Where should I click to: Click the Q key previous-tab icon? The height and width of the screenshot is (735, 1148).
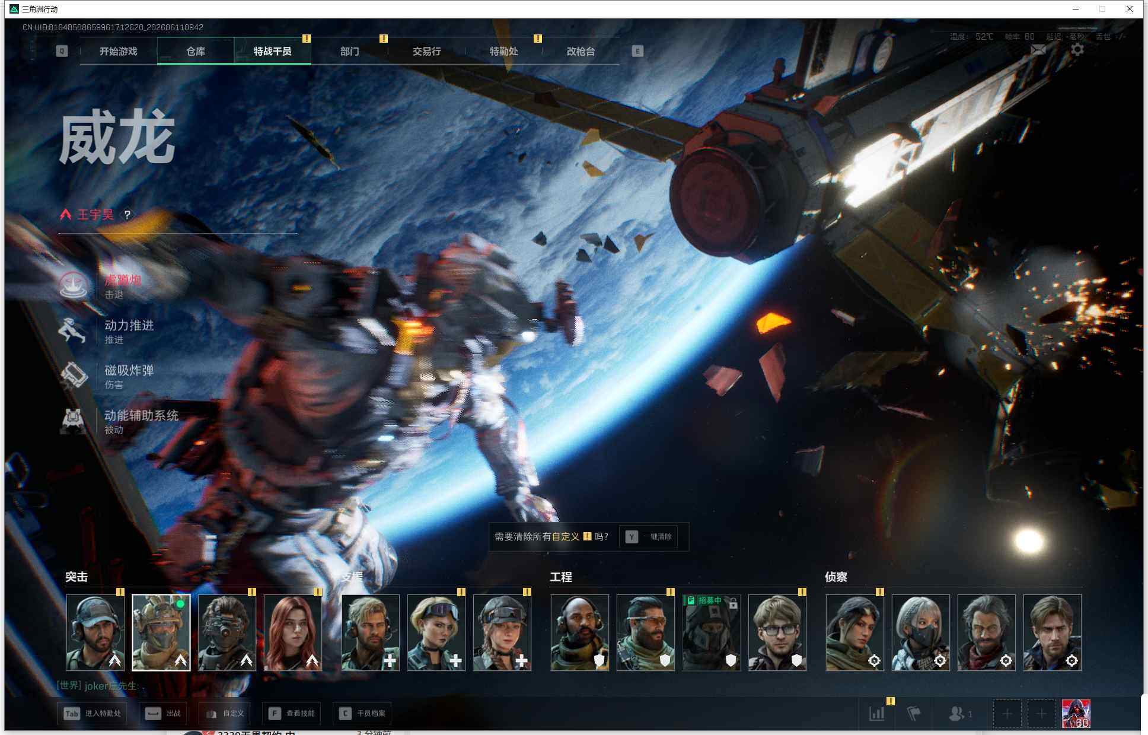[62, 51]
